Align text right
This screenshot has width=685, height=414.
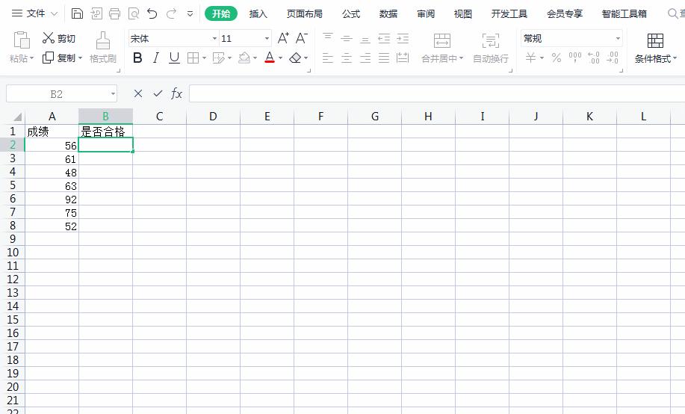[365, 58]
